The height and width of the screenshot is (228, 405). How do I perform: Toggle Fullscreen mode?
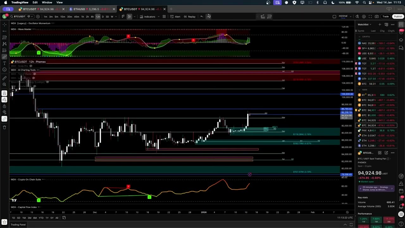pos(370,16)
